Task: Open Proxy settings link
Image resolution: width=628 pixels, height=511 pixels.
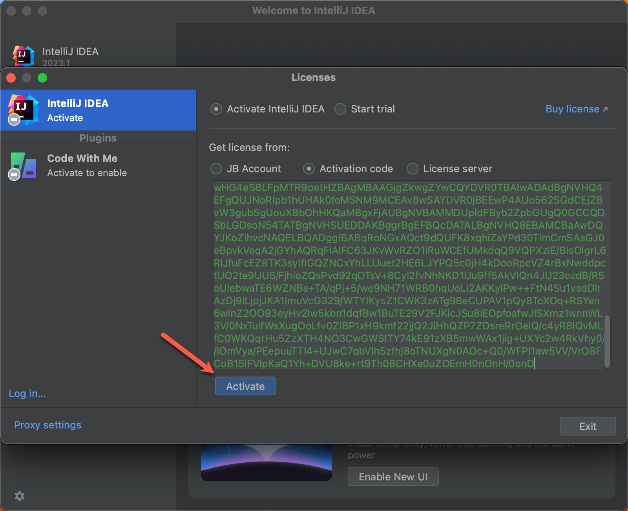Action: tap(47, 425)
